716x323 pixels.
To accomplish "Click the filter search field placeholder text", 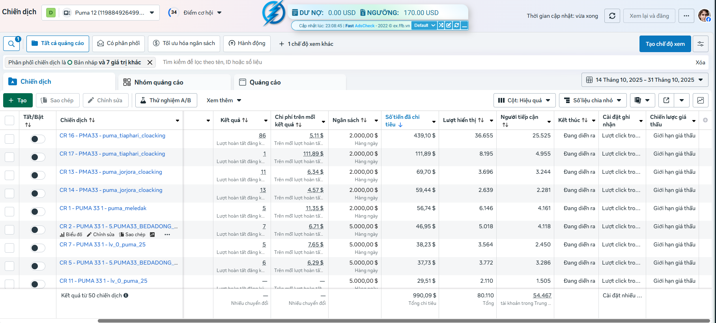I will point(212,62).
